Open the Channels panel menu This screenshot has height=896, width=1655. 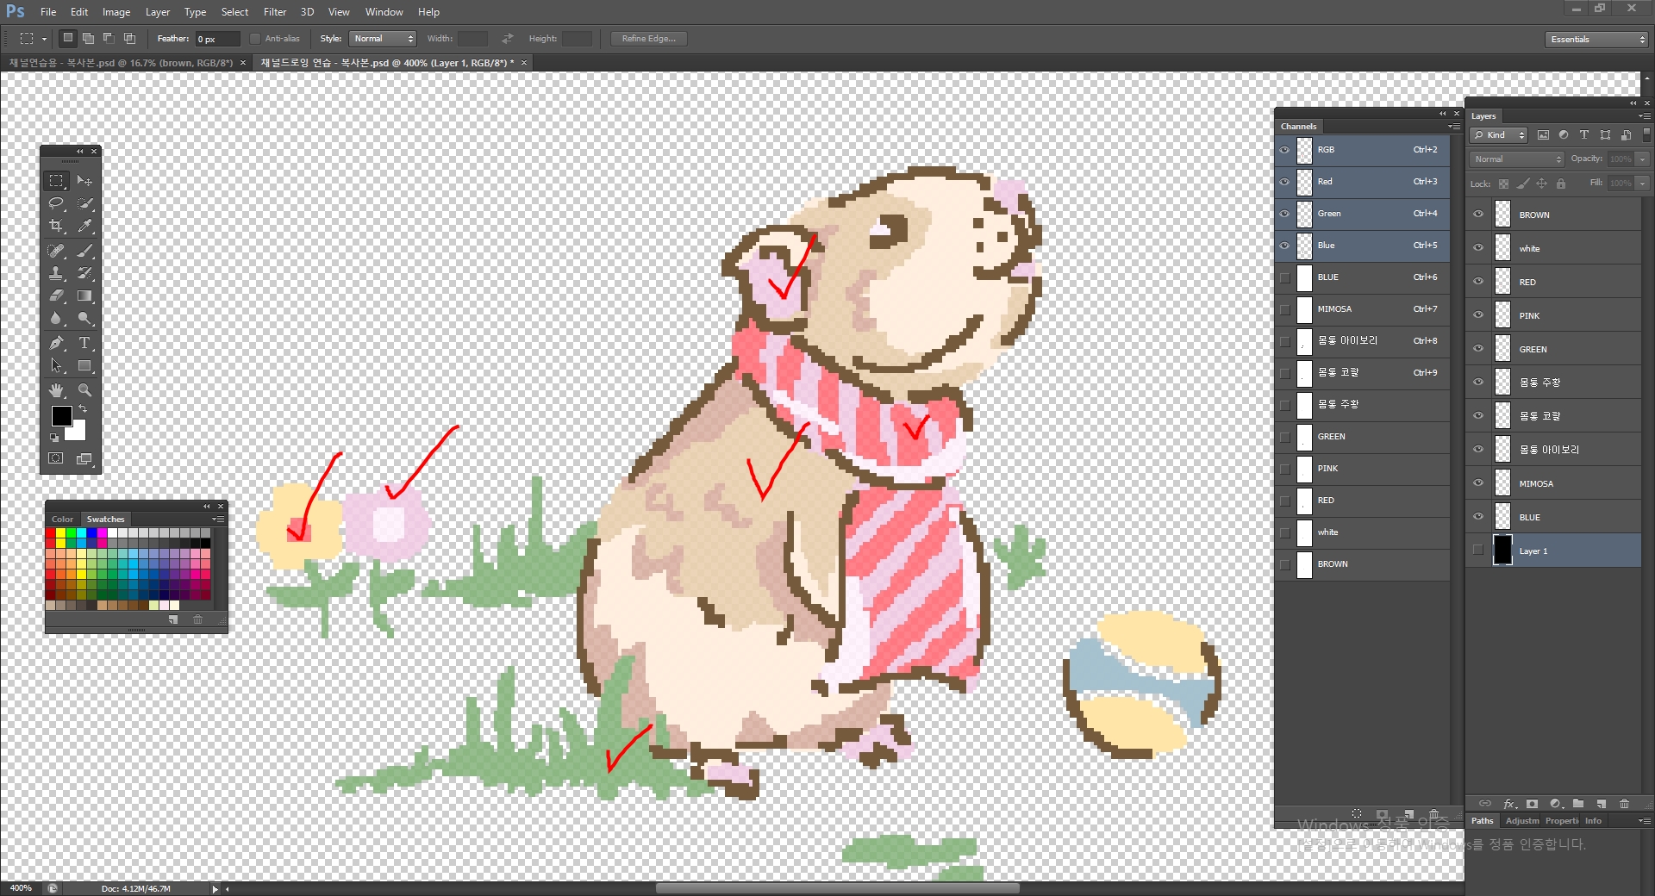click(x=1454, y=127)
